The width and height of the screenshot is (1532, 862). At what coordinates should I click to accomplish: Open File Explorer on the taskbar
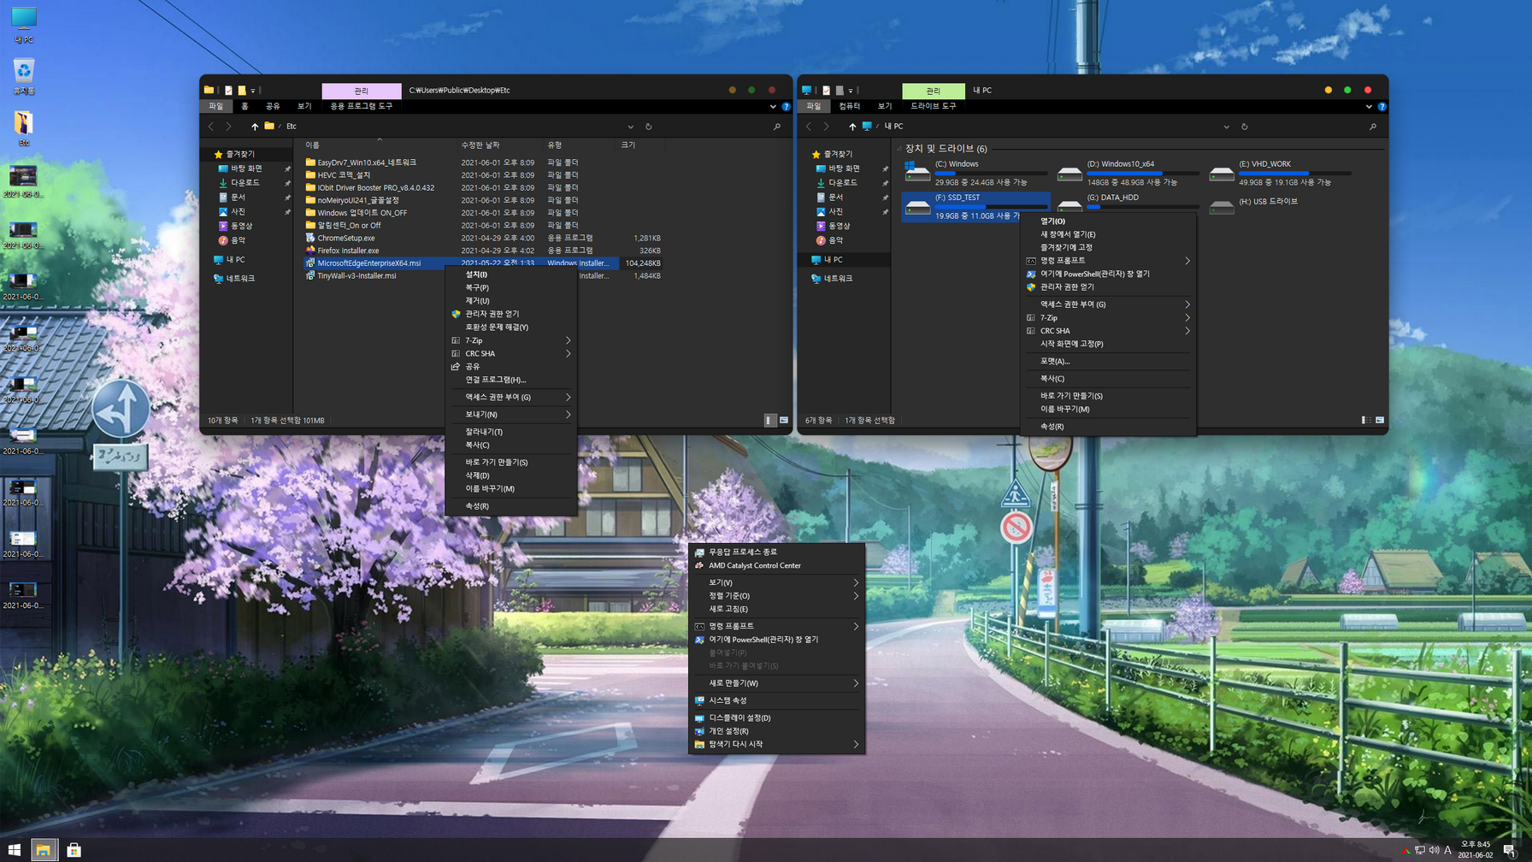(43, 850)
